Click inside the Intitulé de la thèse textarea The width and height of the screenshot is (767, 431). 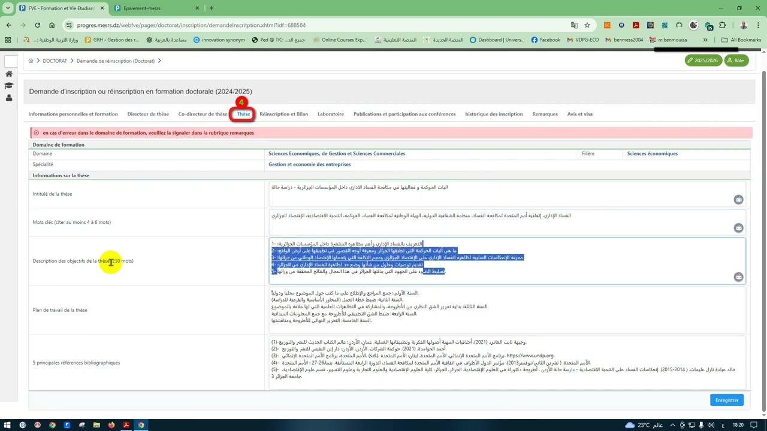pyautogui.click(x=507, y=194)
